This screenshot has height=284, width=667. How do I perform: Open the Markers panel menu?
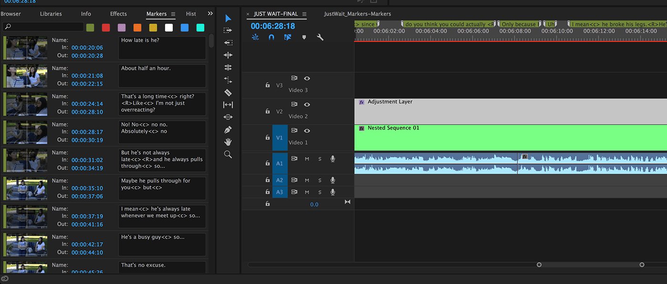(173, 14)
